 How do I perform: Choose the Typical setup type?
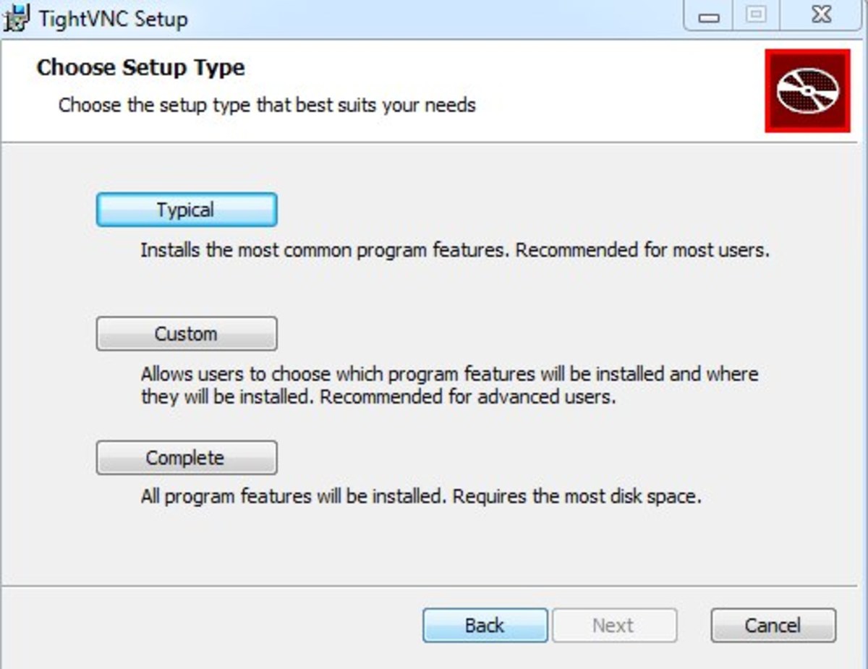coord(186,210)
